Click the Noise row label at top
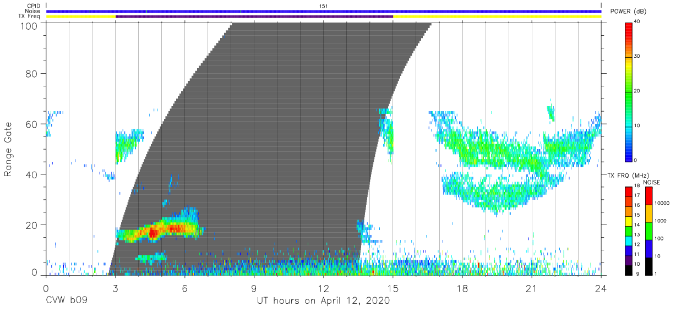The image size is (676, 312). point(33,11)
